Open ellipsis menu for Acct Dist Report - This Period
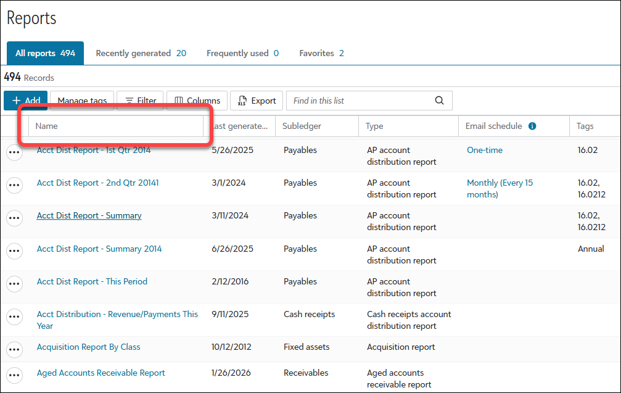Image resolution: width=621 pixels, height=393 pixels. click(14, 283)
